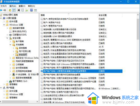Click the Delete (black X) toolbar icon
Viewport: 140px width, 106px height.
coord(19,10)
